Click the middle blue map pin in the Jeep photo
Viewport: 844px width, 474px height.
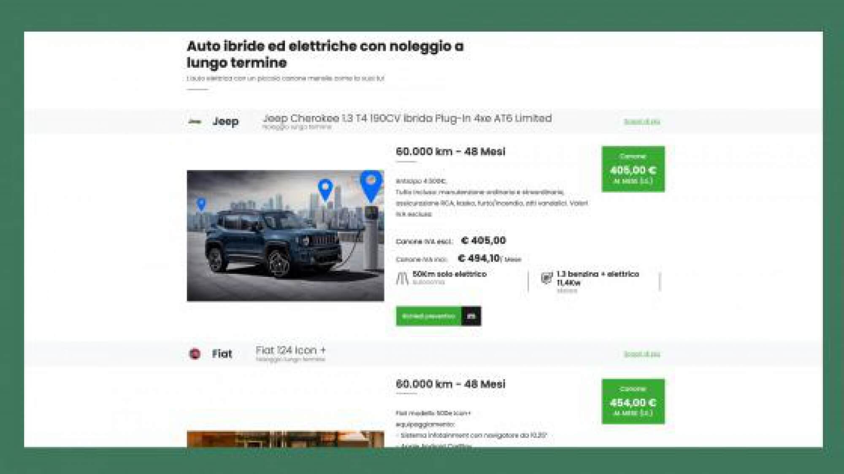[325, 190]
